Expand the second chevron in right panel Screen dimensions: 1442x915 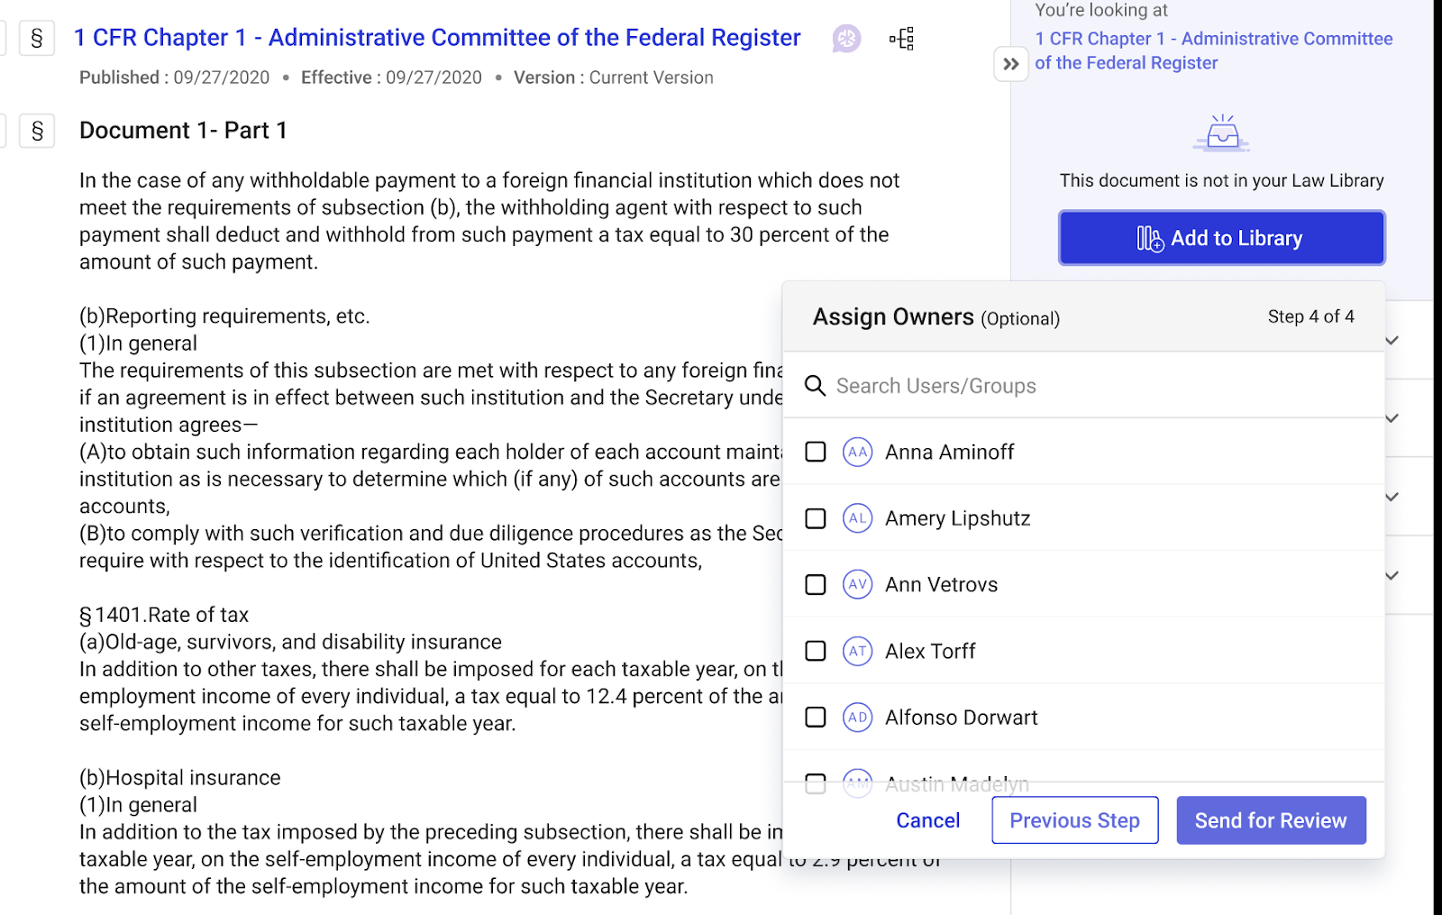[x=1392, y=418]
